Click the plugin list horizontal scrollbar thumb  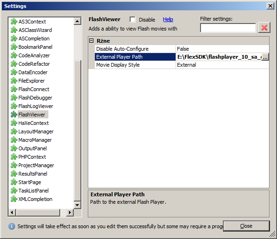[x=38, y=212]
